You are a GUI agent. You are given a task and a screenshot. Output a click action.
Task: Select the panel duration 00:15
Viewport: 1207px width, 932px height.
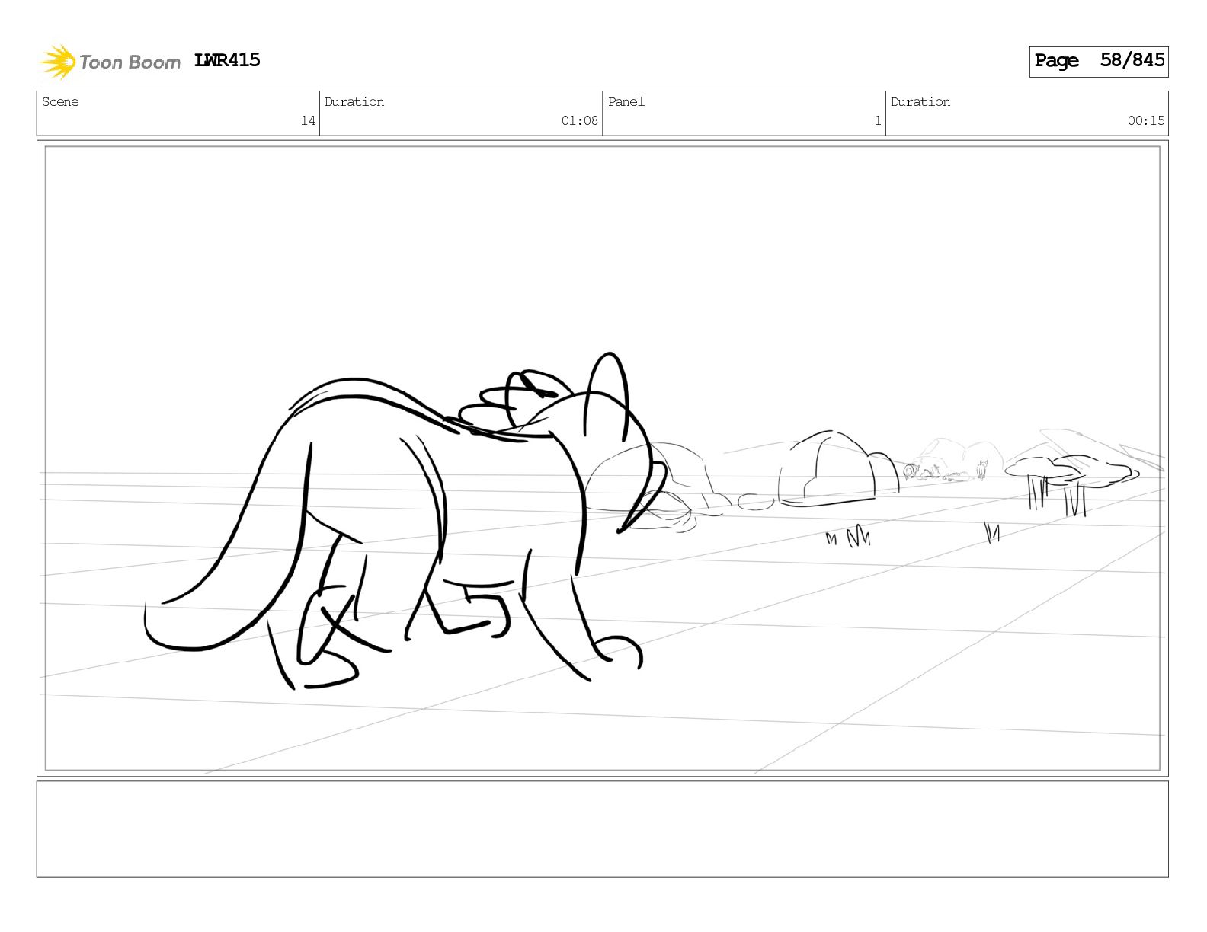(1146, 120)
